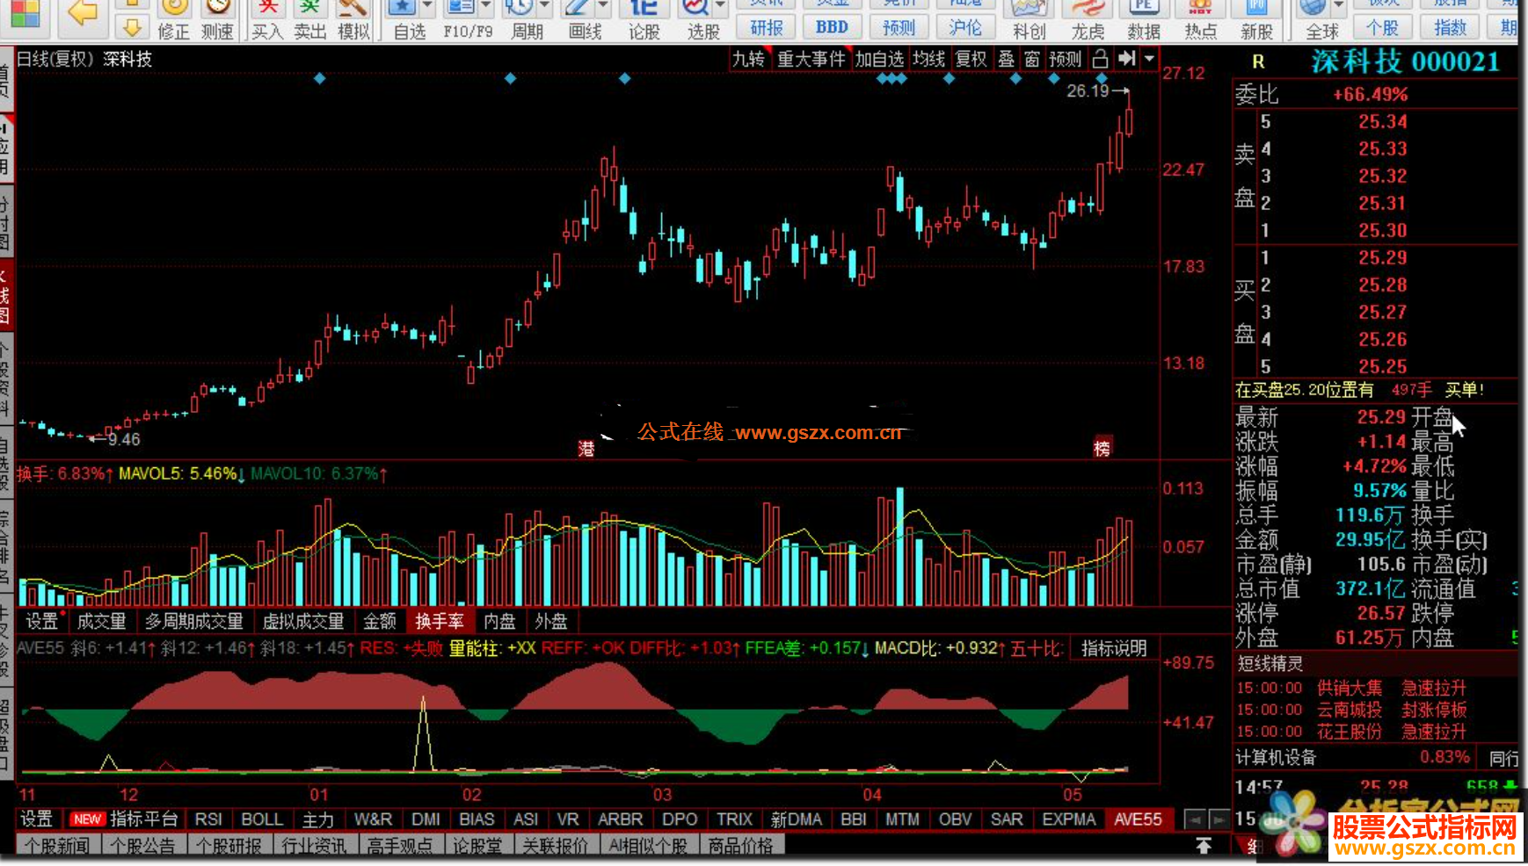
Task: Open the 个股新闻 stock news tab
Action: pyautogui.click(x=56, y=845)
